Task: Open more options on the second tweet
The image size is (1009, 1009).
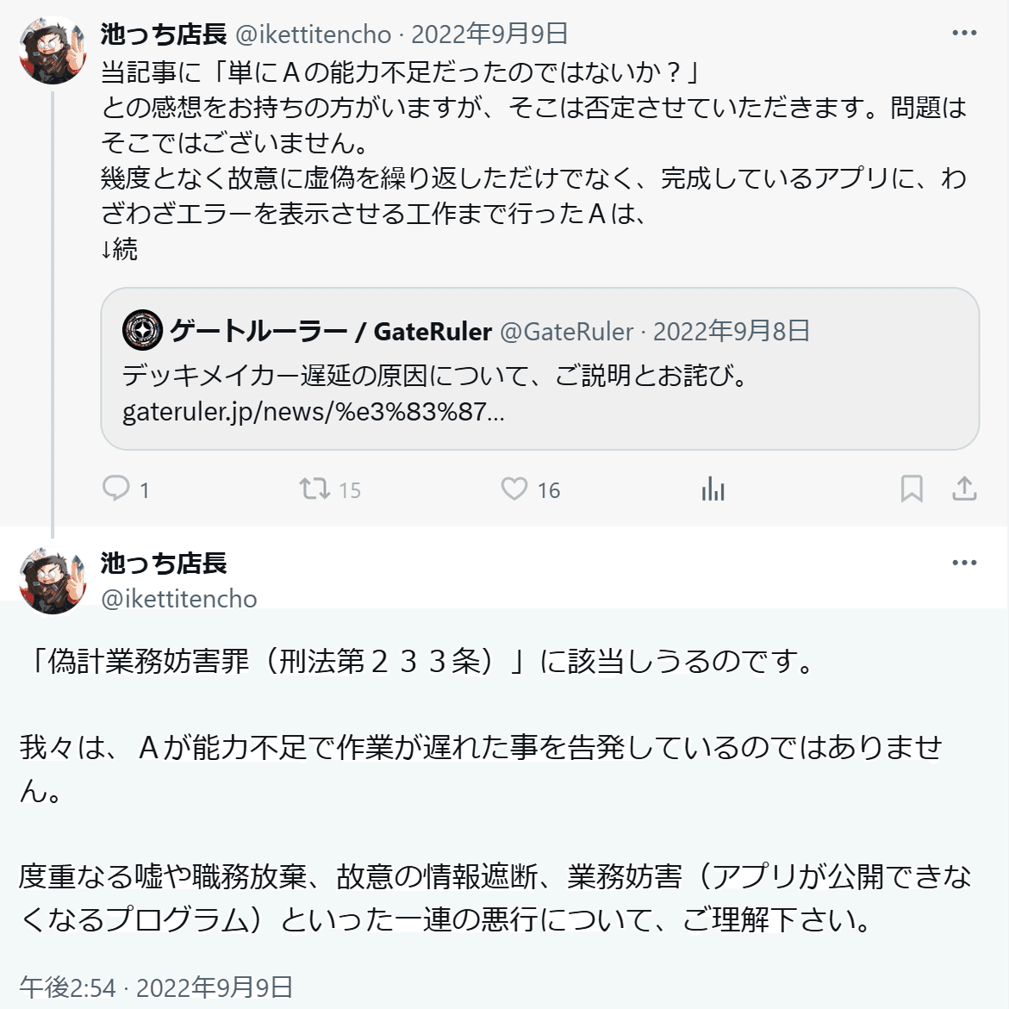Action: pos(964,563)
